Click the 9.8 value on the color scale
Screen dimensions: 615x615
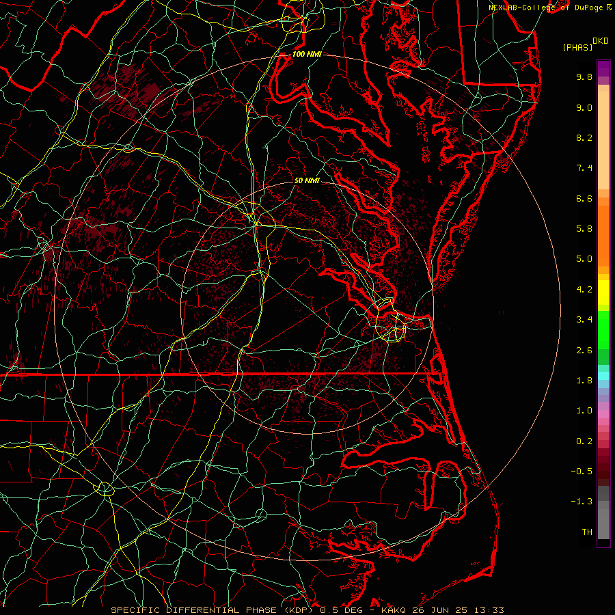coord(584,77)
